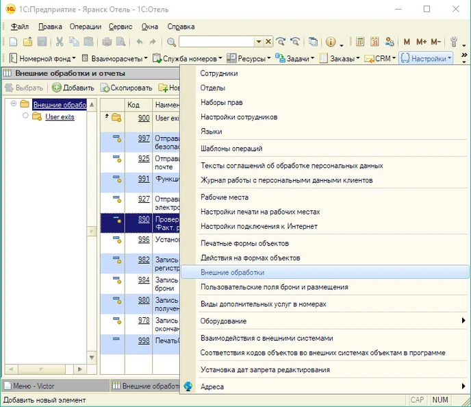Click the help information icon

coord(331,42)
